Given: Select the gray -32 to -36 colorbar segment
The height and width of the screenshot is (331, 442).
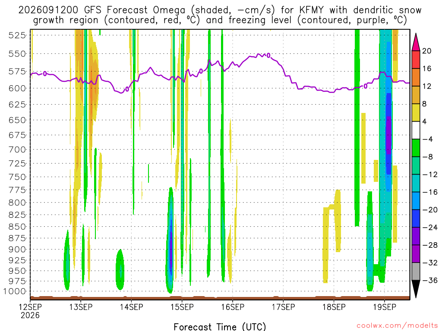Looking at the screenshot, I should pos(416,272).
